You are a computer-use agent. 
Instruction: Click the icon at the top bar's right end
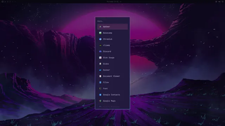click(223, 1)
